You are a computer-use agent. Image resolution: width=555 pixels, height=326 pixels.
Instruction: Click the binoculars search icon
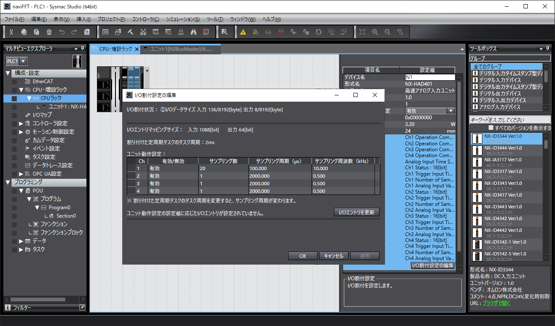194,32
